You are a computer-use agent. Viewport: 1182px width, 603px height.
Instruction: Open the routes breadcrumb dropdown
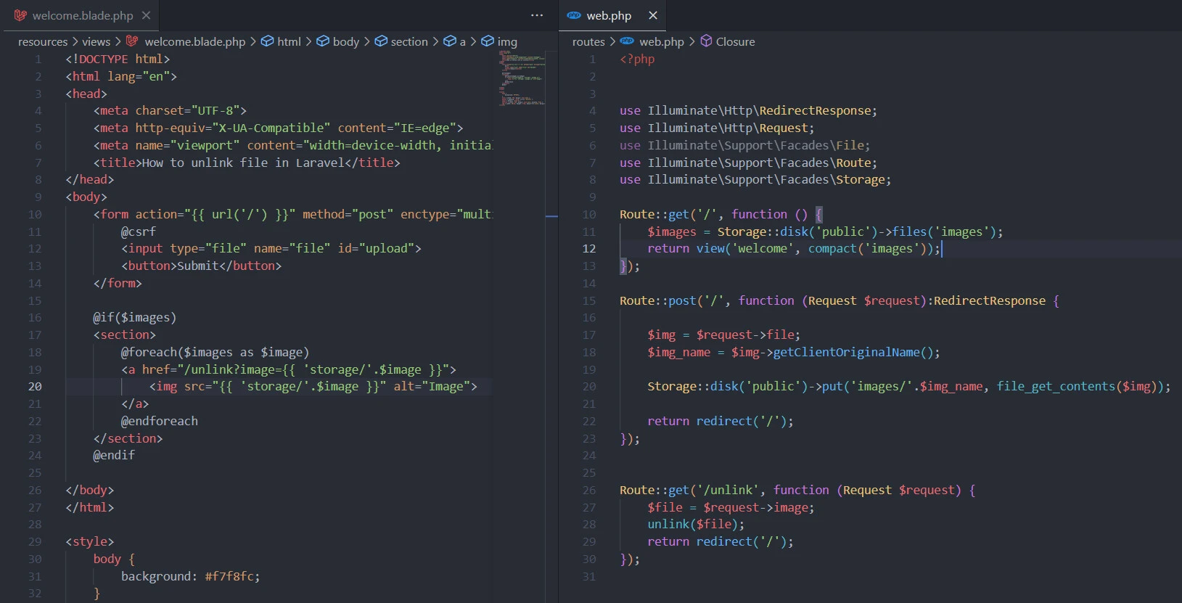(588, 41)
